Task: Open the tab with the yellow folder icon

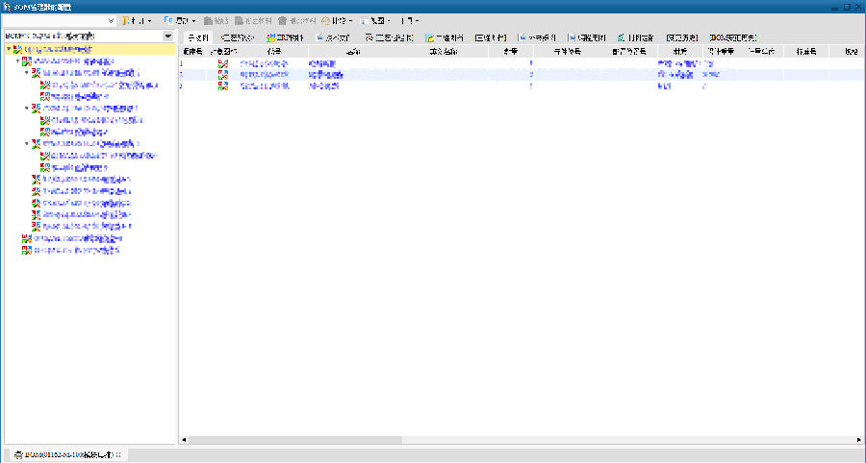Action: [x=445, y=37]
